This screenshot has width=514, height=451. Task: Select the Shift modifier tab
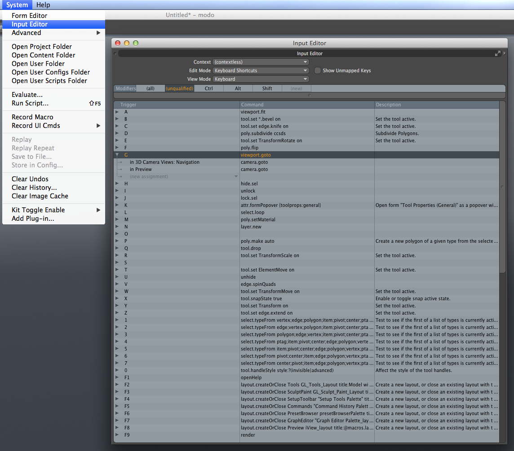[x=267, y=88]
